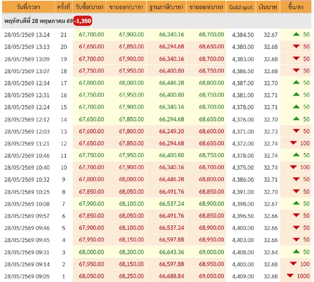Click the buy price 67,600.00

(91, 131)
